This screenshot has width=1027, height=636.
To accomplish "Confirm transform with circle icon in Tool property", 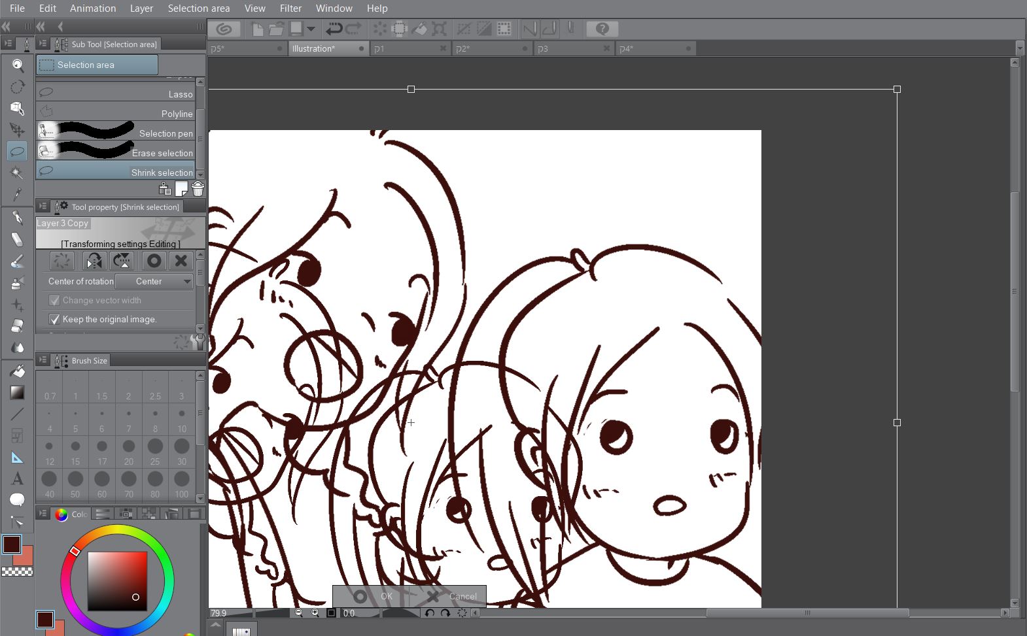I will (x=154, y=261).
